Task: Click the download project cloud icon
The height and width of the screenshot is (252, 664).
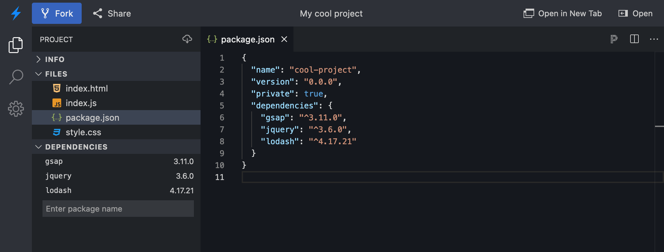Action: pyautogui.click(x=187, y=39)
